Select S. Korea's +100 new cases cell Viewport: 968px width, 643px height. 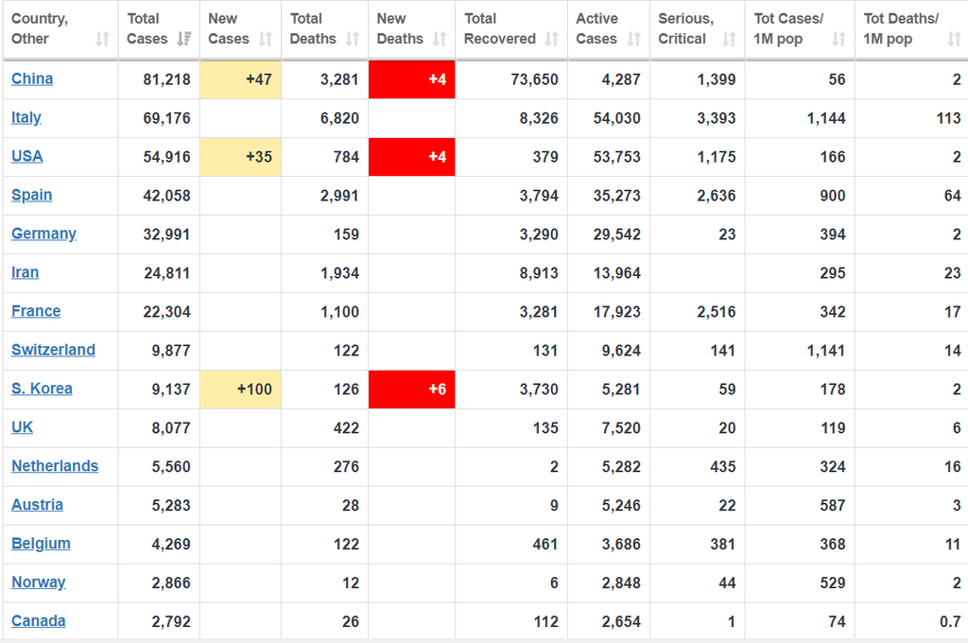point(241,390)
